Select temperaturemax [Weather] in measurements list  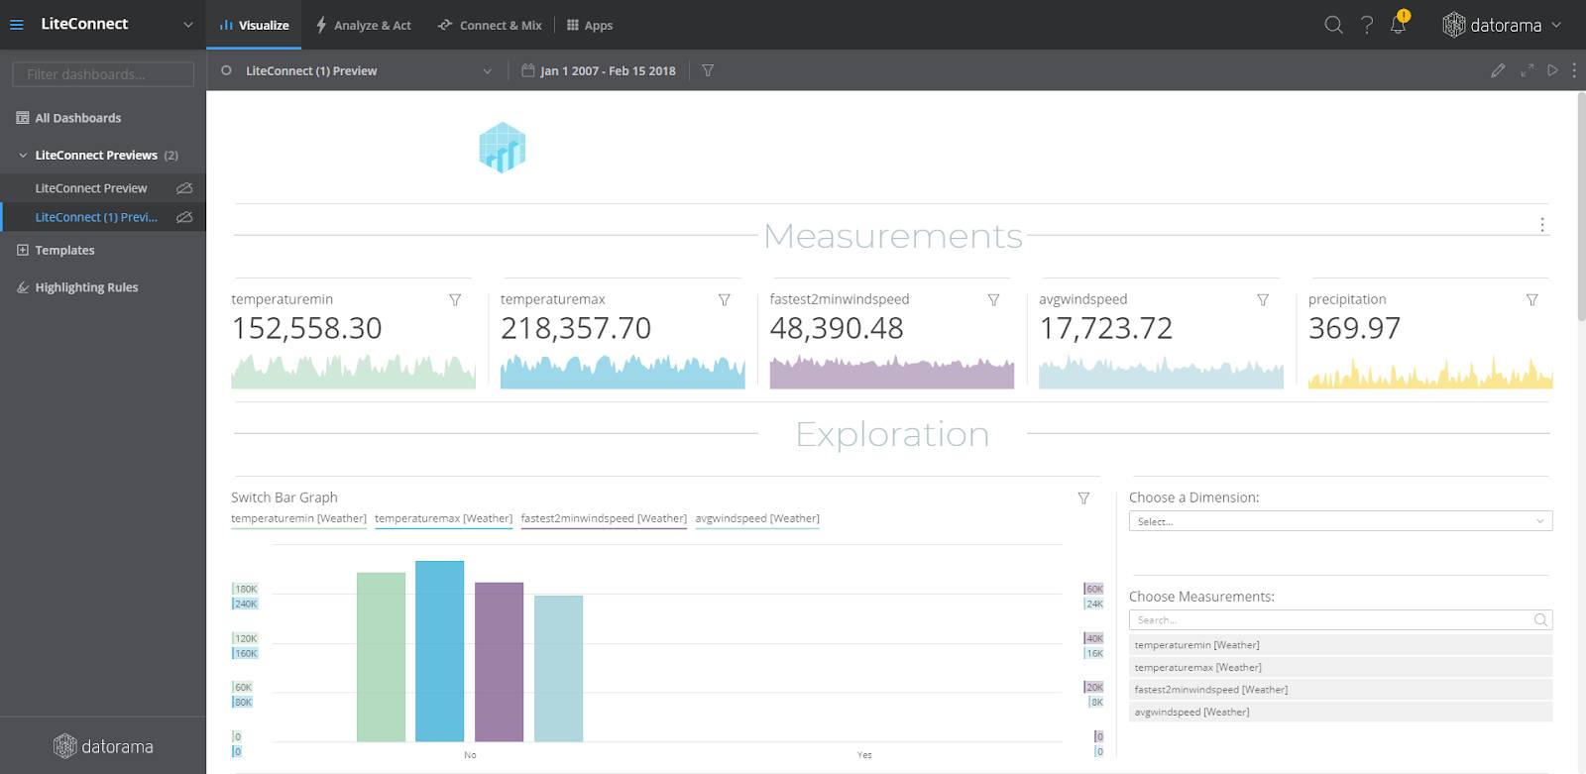click(1340, 667)
